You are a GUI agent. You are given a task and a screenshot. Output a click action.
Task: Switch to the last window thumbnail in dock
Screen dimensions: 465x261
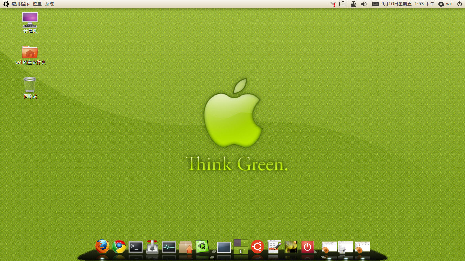point(363,247)
